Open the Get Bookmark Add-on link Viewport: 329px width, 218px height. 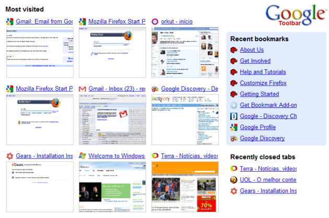(x=268, y=105)
